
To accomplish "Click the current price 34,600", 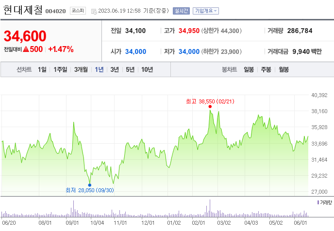I will click(x=25, y=36).
